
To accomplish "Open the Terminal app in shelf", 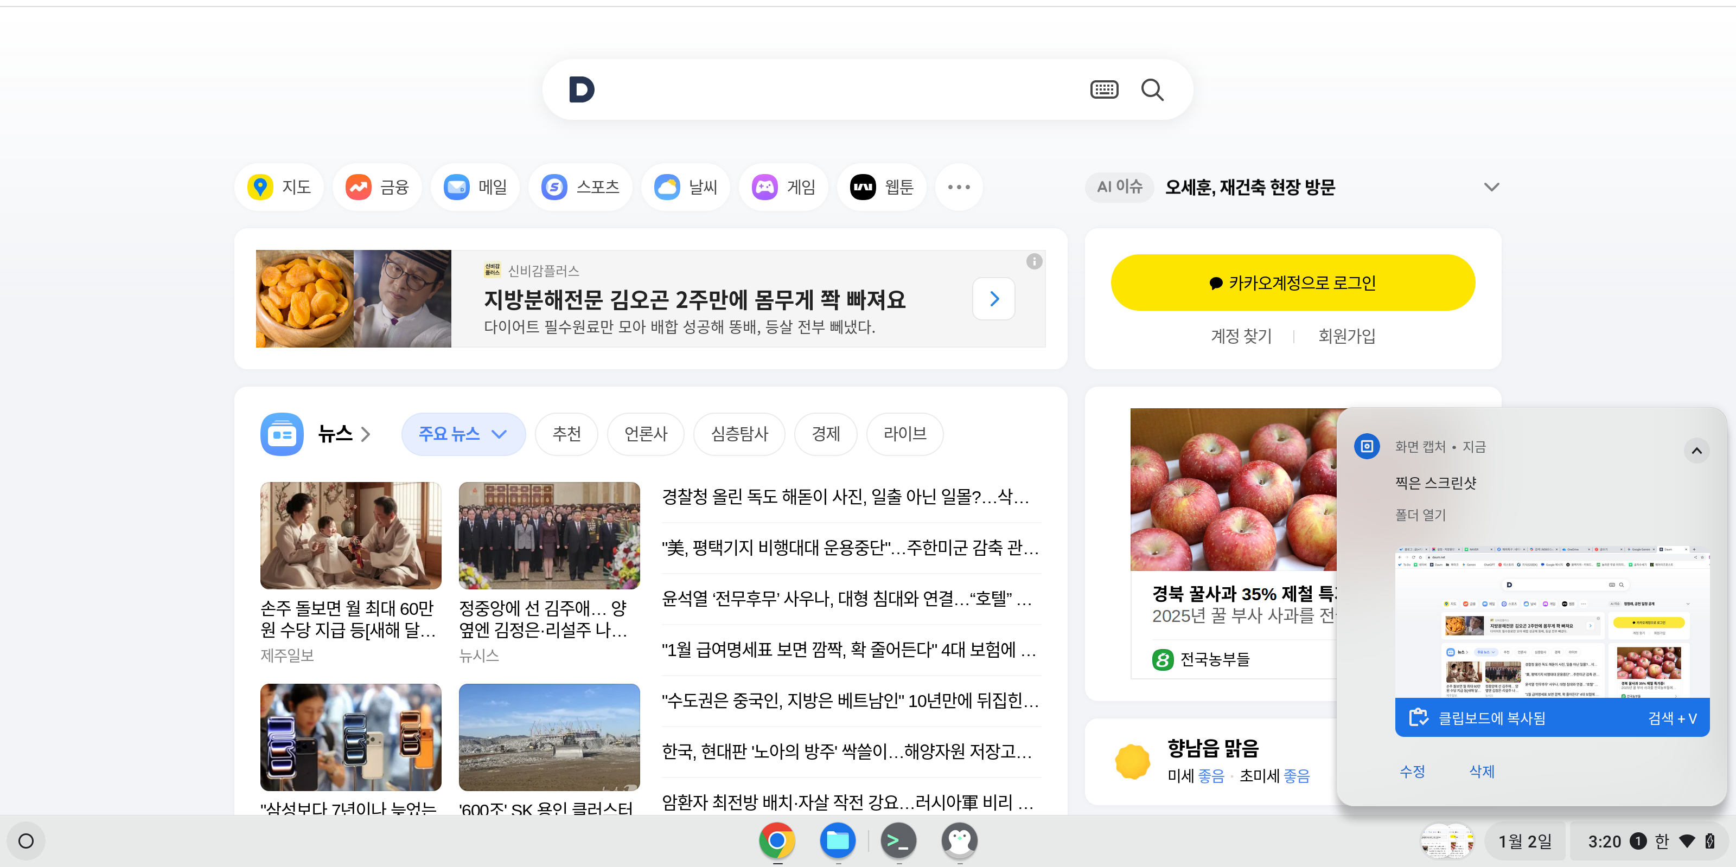I will (898, 840).
